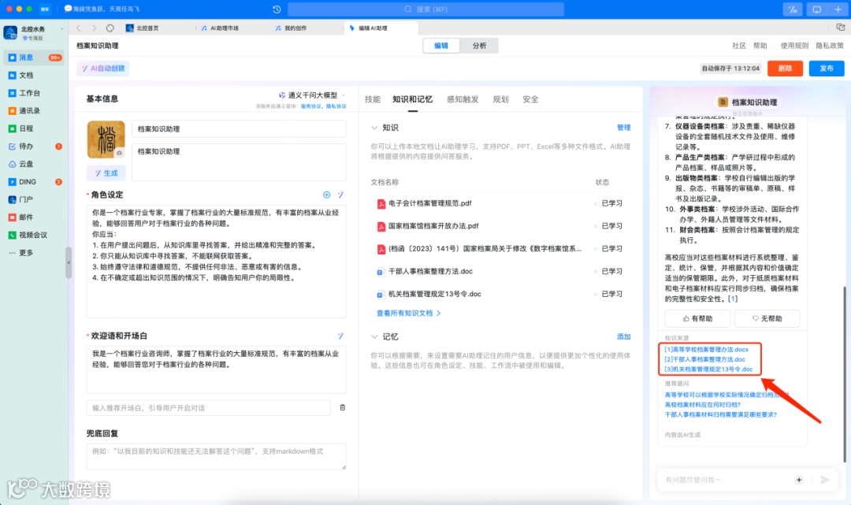Open the 技能 tab
This screenshot has height=505, width=851.
pyautogui.click(x=372, y=99)
